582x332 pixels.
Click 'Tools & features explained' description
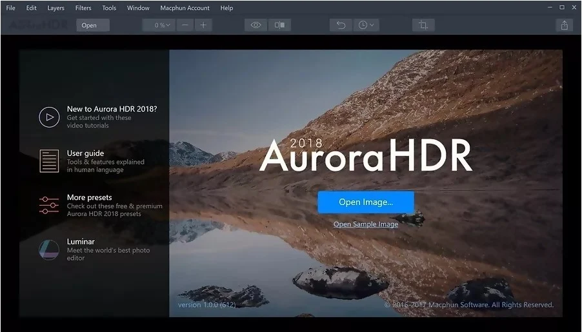click(x=105, y=166)
